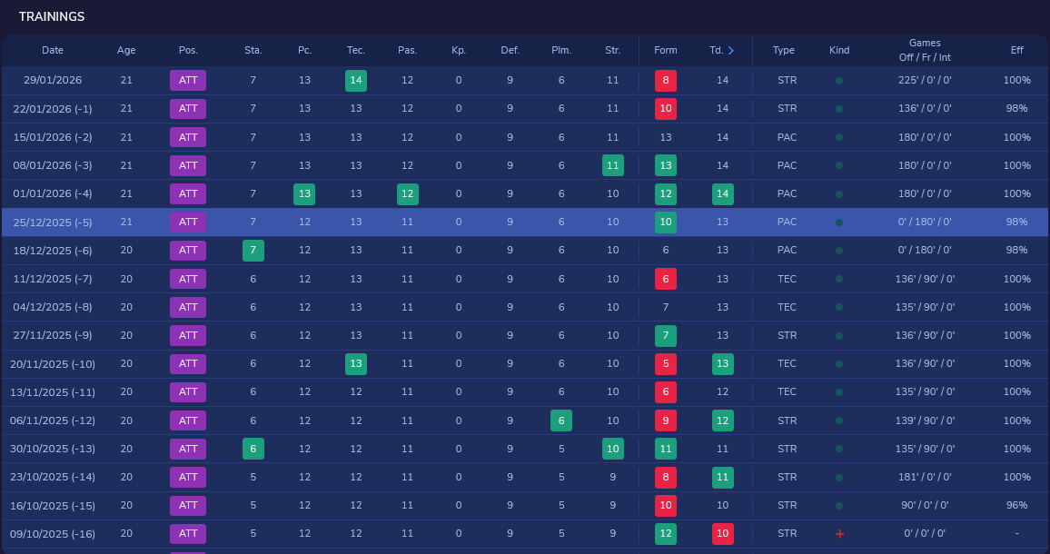Click the red plus Kind icon for 09/10/2025

[839, 534]
